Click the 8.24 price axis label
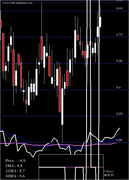 [x=119, y=114]
